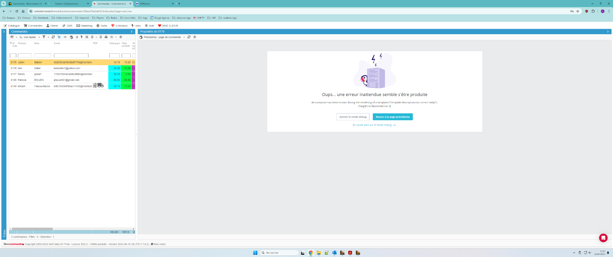
Task: Click the orders toolbar help icon
Action: tap(121, 37)
